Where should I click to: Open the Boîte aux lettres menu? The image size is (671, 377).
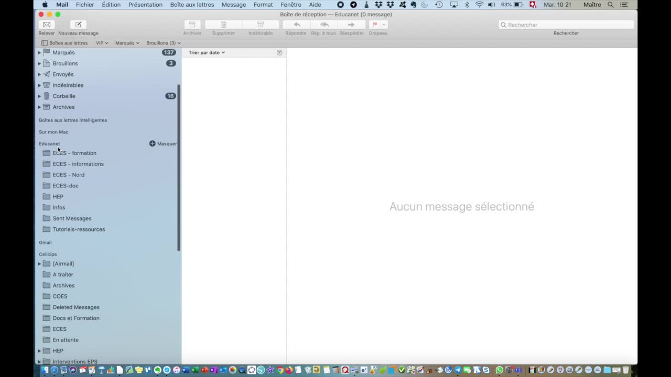(192, 5)
